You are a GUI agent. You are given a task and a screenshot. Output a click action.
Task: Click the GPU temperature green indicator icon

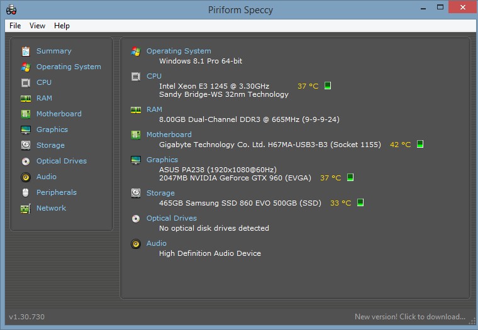350,177
